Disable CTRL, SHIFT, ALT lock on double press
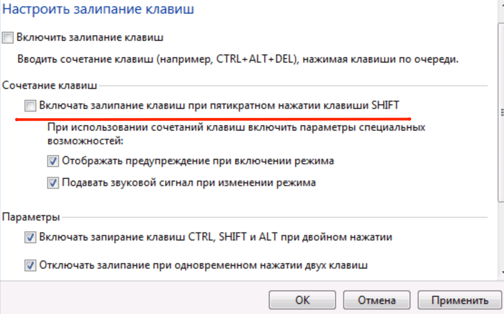 click(x=30, y=237)
